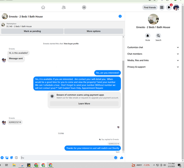This screenshot has height=168, width=184.
Task: Attach a photo using image icon
Action: pyautogui.click(x=7, y=158)
